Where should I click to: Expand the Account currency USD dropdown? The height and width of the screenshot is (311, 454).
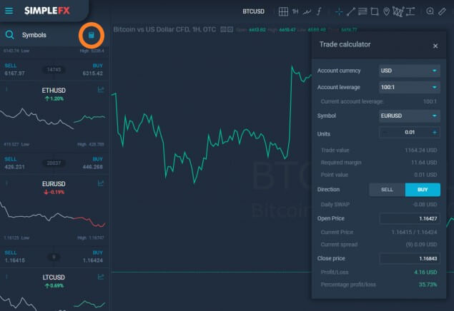pyautogui.click(x=410, y=71)
